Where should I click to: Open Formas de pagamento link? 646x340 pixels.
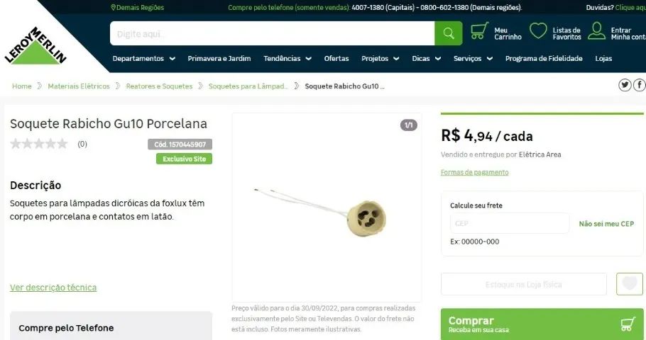point(475,172)
